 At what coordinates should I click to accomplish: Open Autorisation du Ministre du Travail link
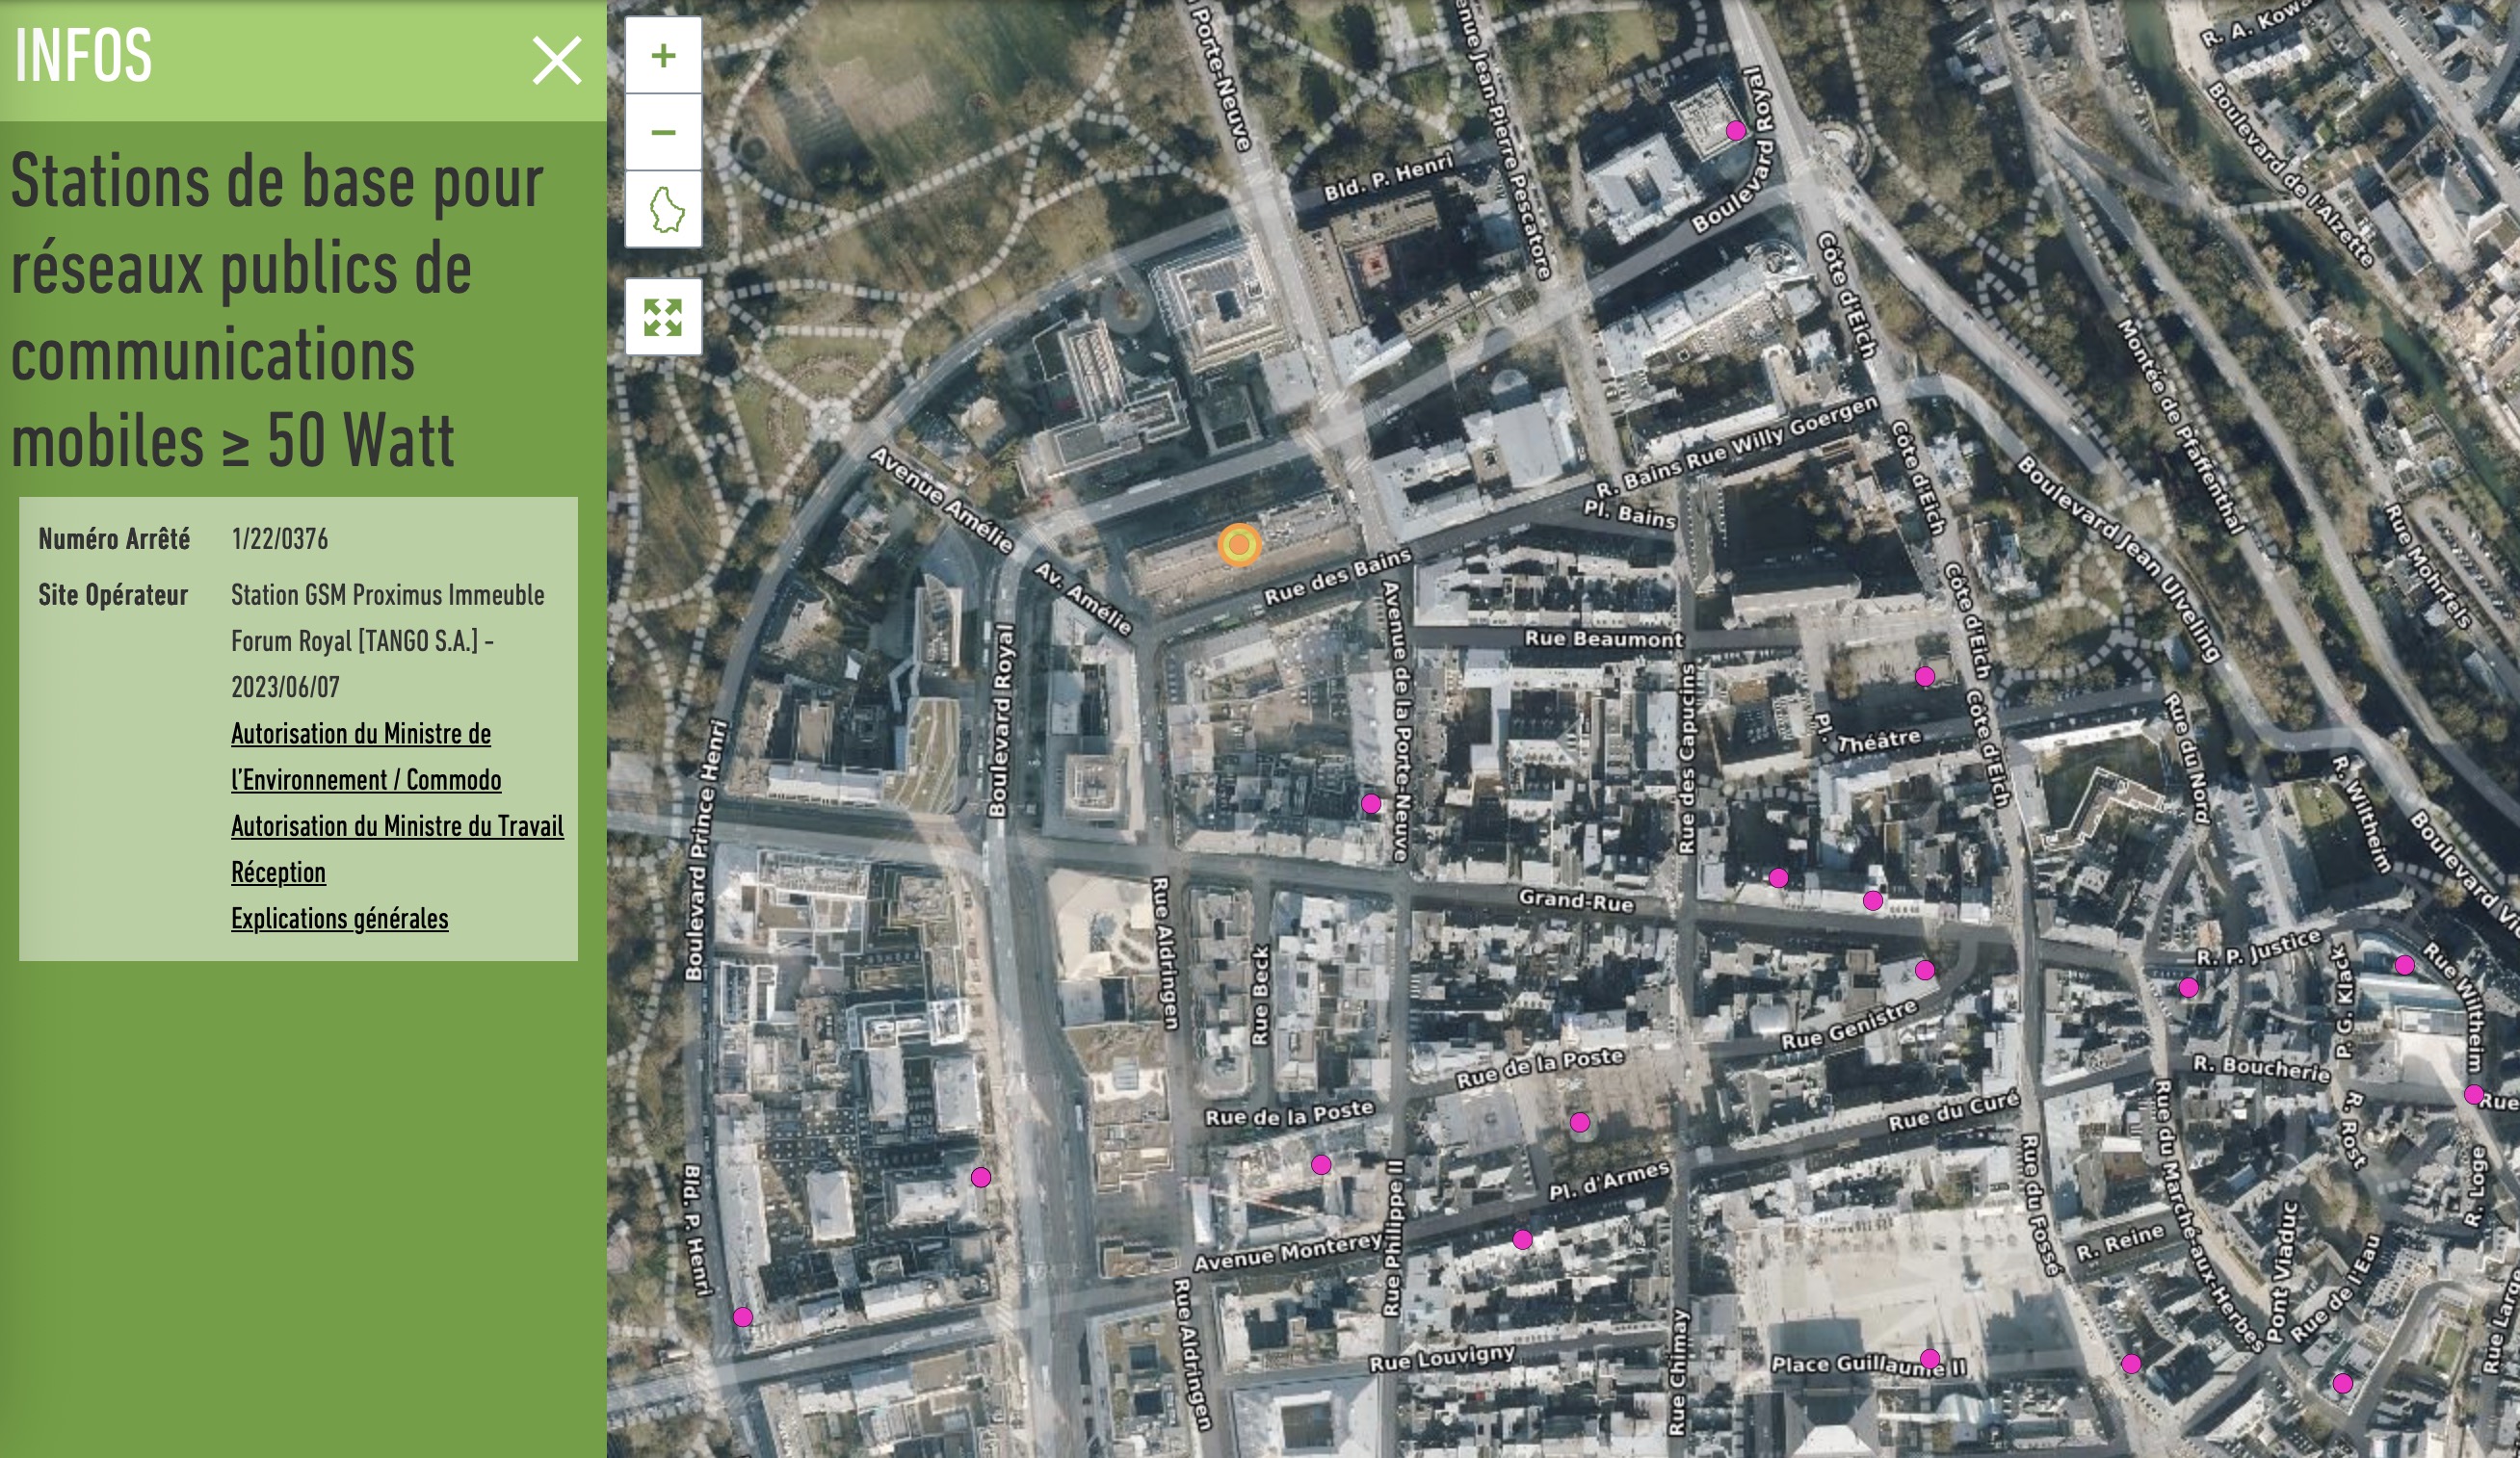(x=397, y=826)
